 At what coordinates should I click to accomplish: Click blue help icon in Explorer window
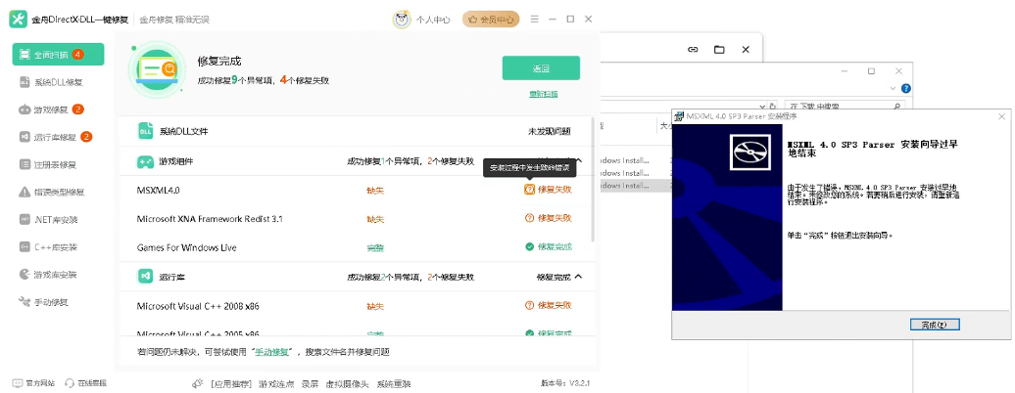[906, 88]
